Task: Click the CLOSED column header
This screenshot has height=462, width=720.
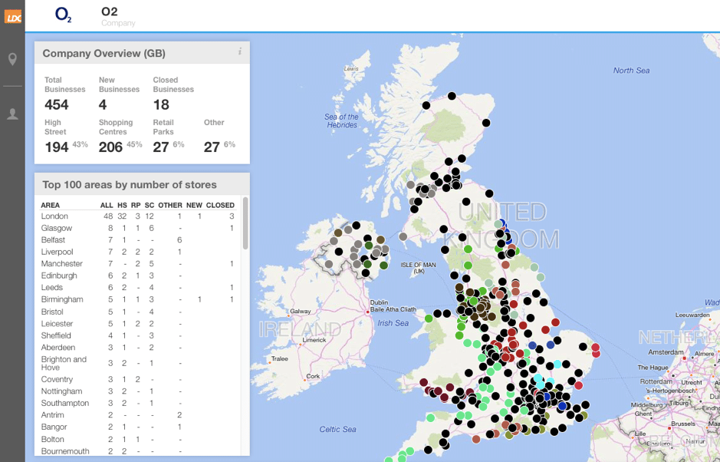Action: pos(220,205)
